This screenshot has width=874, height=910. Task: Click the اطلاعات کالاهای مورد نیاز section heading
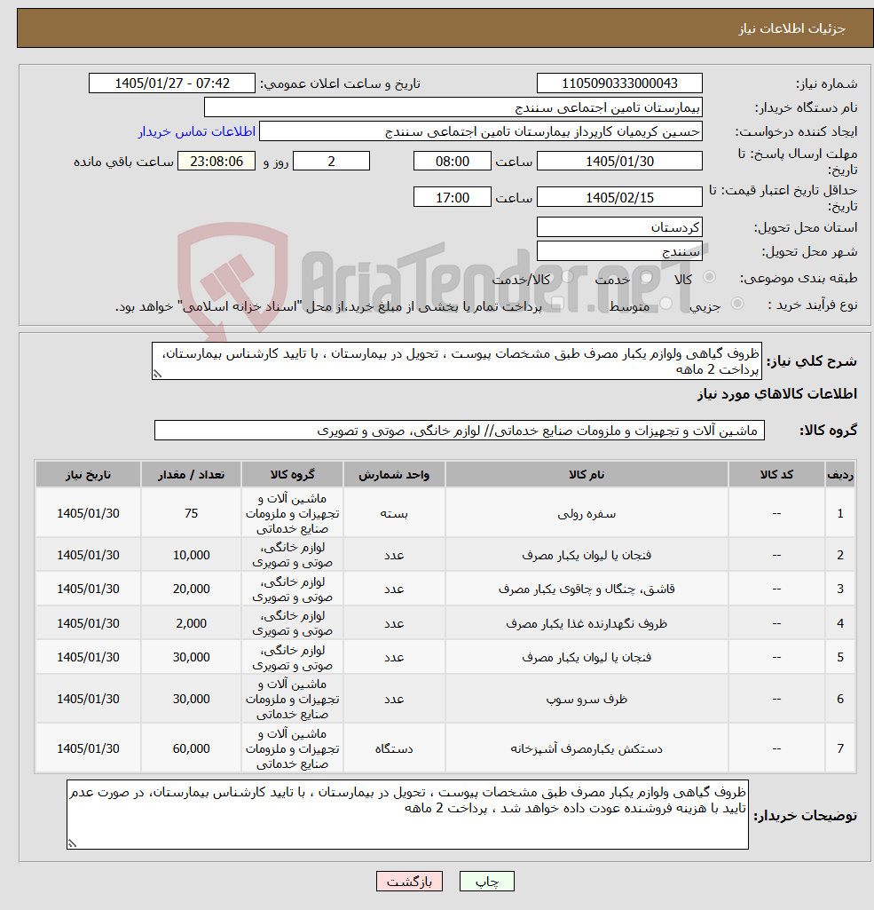tap(776, 393)
